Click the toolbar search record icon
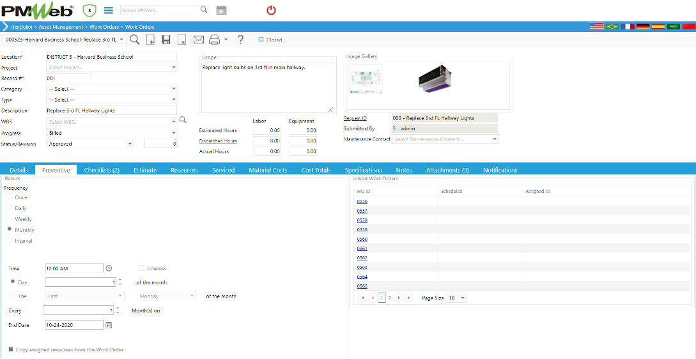Screen dimensions: 696x359 click(x=135, y=40)
